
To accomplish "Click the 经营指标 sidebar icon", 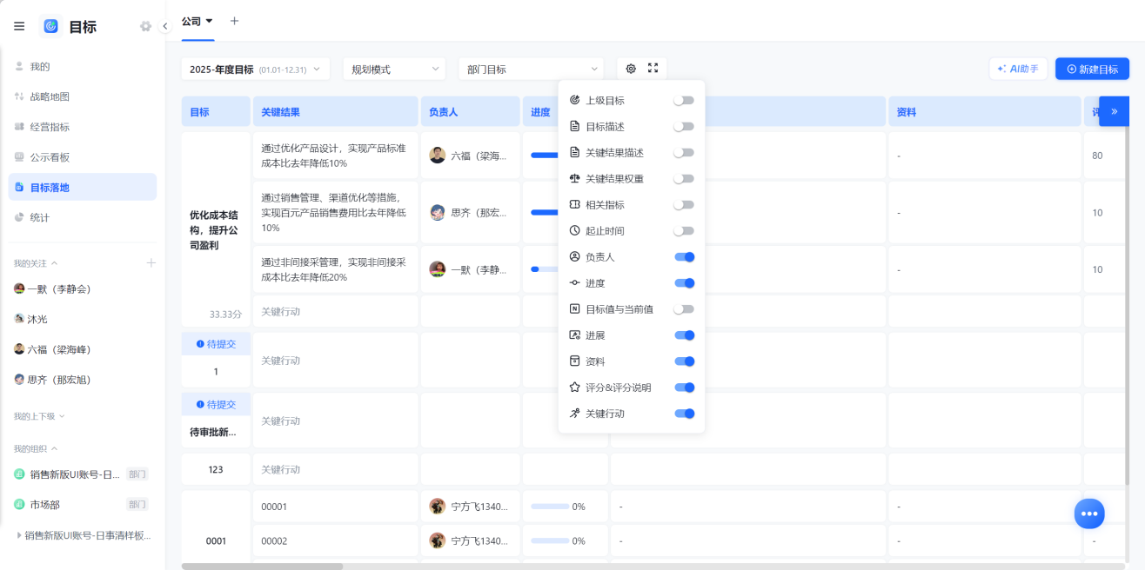I will point(19,127).
